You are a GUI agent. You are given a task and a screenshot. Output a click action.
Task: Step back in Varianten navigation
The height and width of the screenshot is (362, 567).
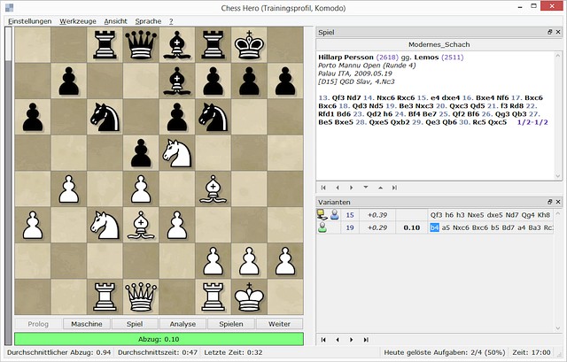pos(338,340)
